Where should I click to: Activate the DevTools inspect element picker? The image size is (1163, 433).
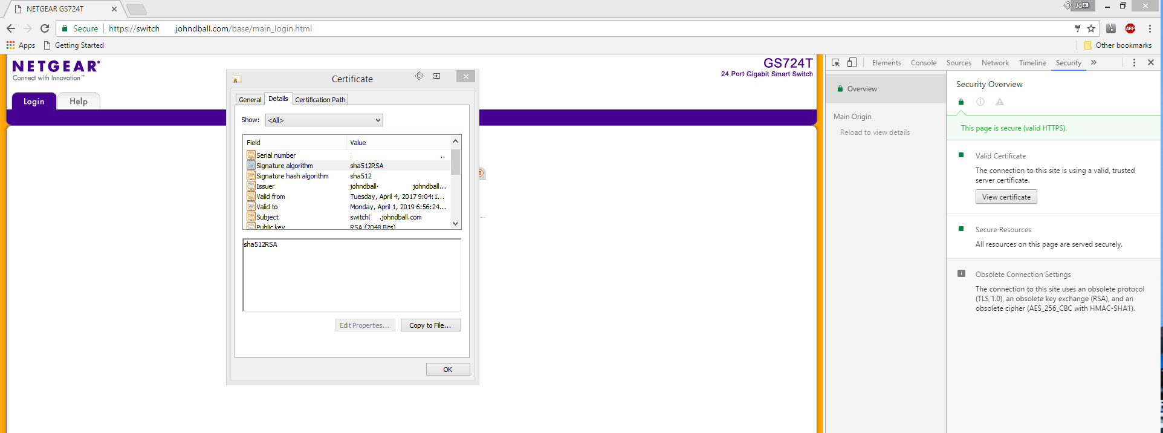click(x=836, y=63)
